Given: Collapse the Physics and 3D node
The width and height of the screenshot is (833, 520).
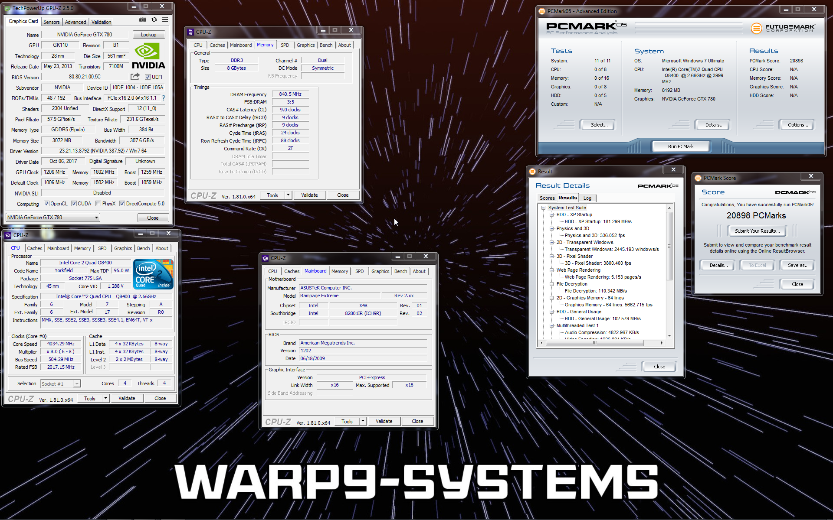Looking at the screenshot, I should click(552, 229).
